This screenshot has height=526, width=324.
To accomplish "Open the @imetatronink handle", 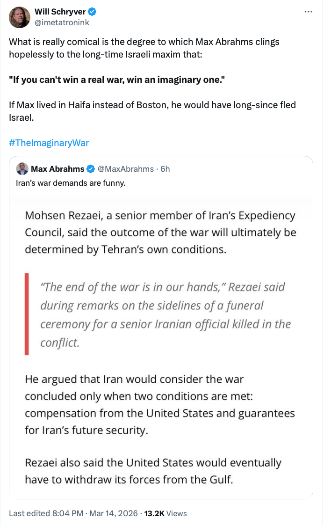I will (62, 22).
